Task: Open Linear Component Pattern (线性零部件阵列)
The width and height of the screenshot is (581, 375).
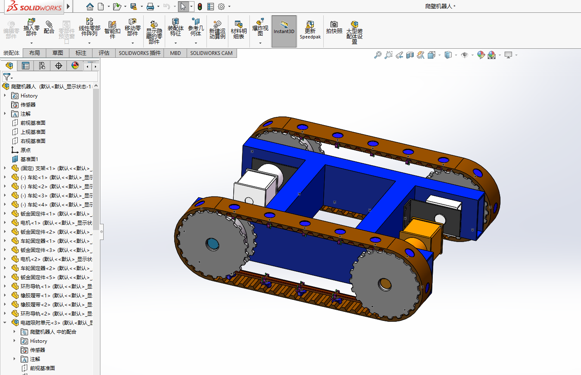Action: (89, 27)
